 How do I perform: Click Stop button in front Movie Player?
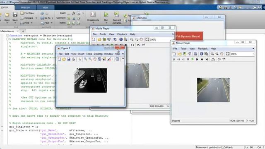click(x=188, y=59)
